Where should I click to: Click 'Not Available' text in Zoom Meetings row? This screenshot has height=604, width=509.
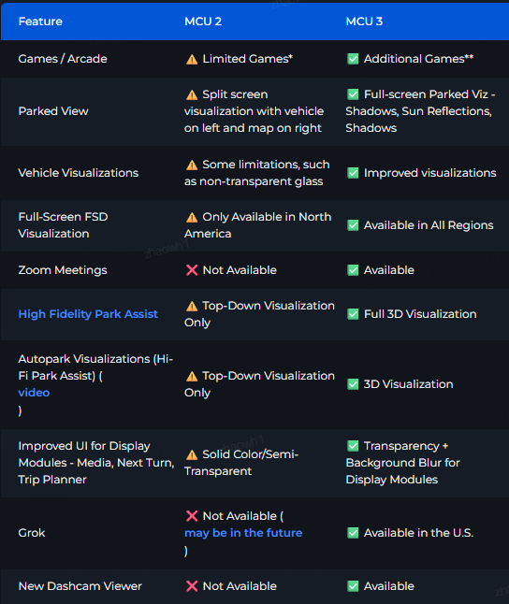(240, 270)
